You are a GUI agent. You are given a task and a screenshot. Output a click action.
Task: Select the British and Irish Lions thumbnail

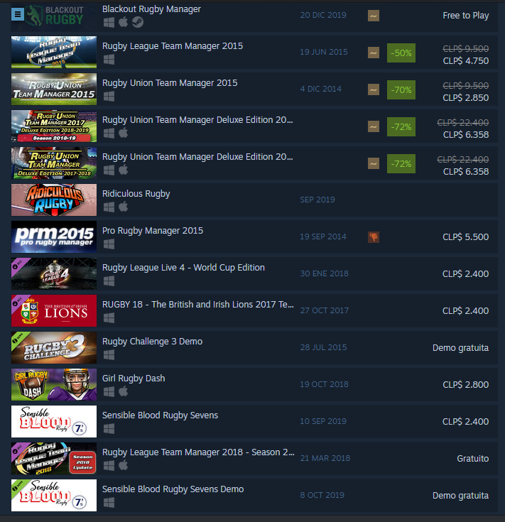54,310
